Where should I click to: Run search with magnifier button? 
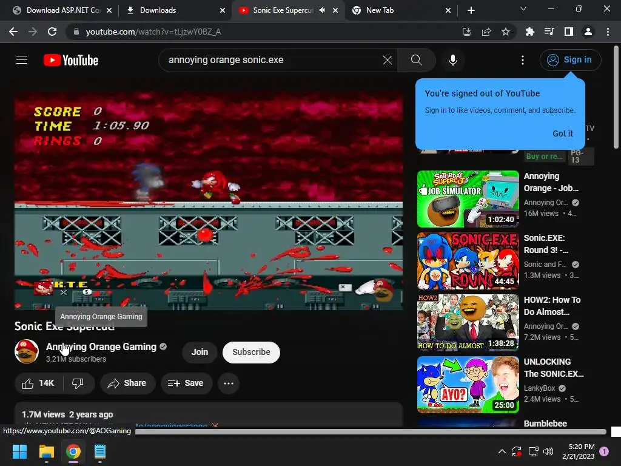click(416, 60)
